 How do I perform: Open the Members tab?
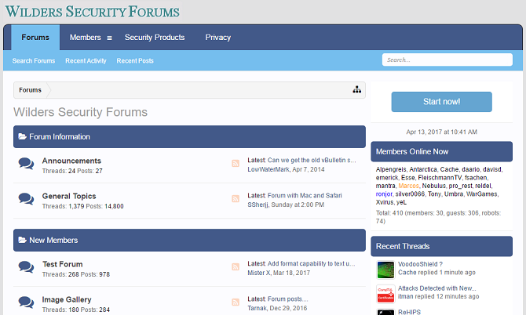point(86,37)
